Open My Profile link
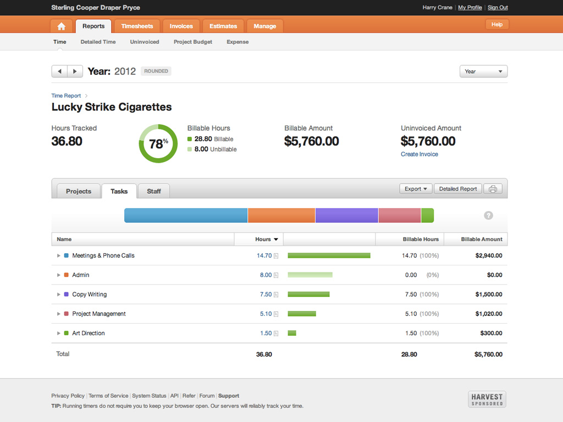The width and height of the screenshot is (563, 422). click(470, 8)
